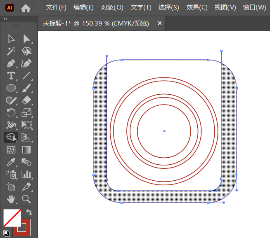Choose the Slice tool
270x238 pixels.
26,187
